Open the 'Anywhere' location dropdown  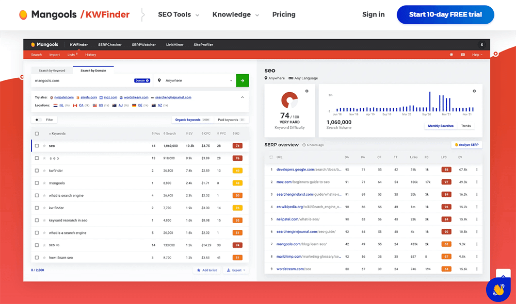coord(195,80)
